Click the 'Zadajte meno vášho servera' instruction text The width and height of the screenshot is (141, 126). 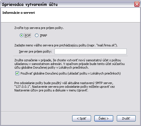(66, 45)
